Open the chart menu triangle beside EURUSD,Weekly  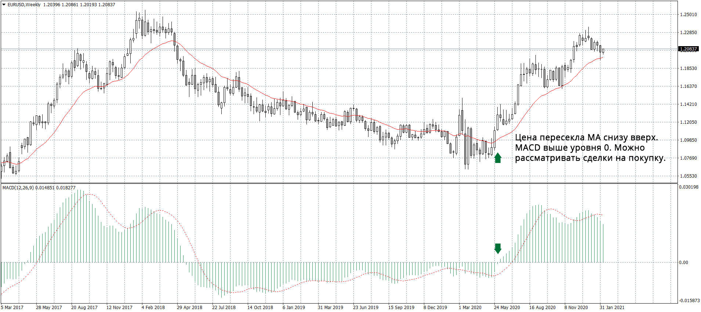(x=4, y=5)
